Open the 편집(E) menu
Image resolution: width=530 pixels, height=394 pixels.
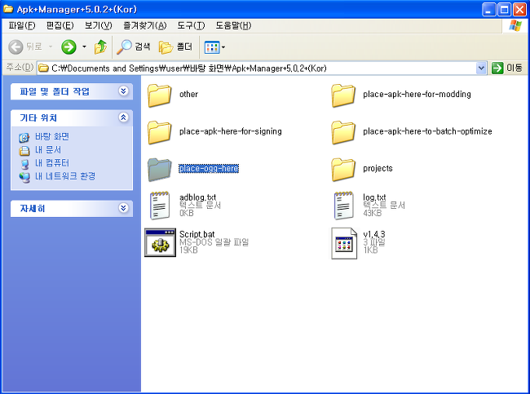coord(60,26)
